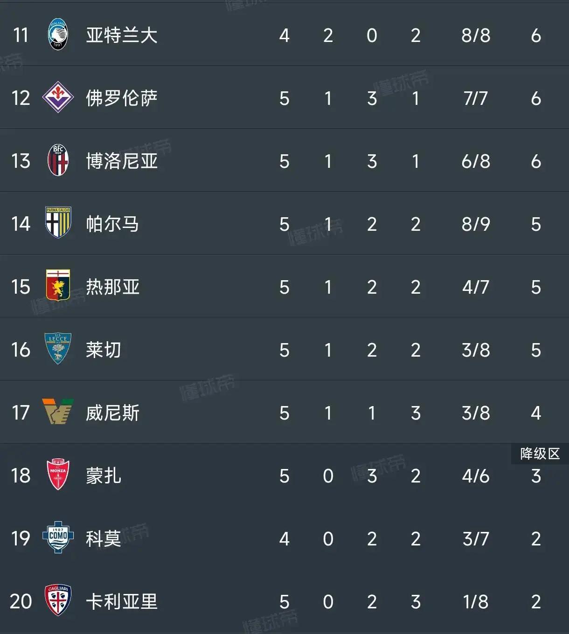Open the 蒙扎 team name

(104, 476)
